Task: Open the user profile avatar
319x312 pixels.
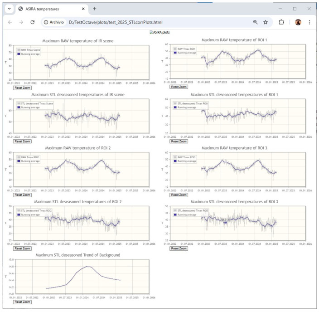Action: point(298,22)
